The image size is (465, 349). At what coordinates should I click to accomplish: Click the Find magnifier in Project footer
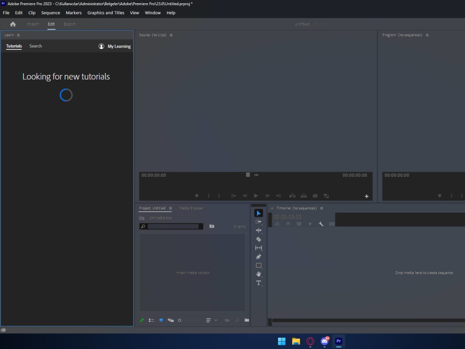click(237, 320)
